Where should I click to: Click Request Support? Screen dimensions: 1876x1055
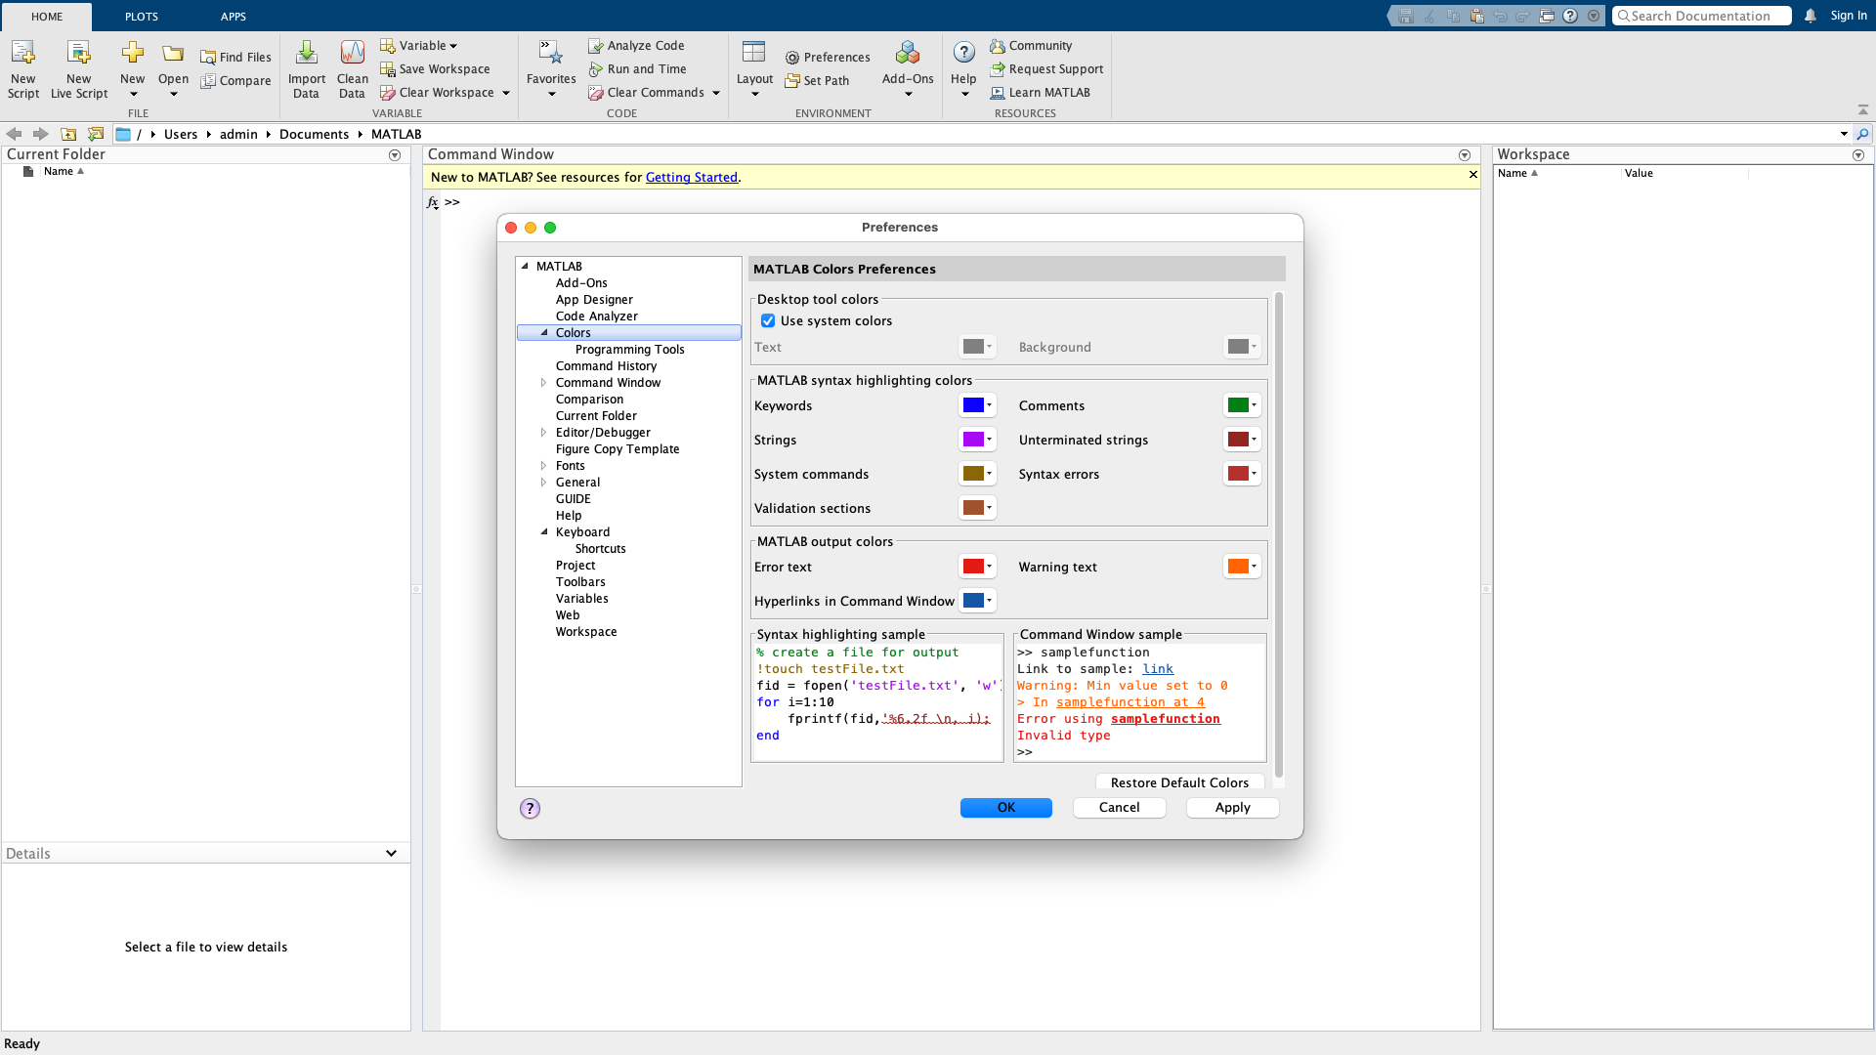[x=1046, y=69]
